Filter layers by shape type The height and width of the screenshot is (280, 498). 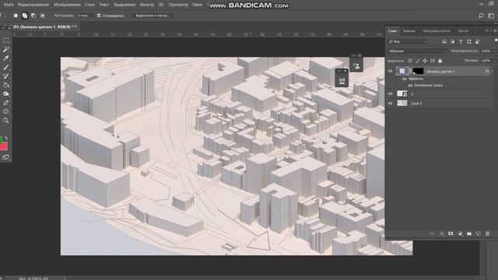(468, 41)
